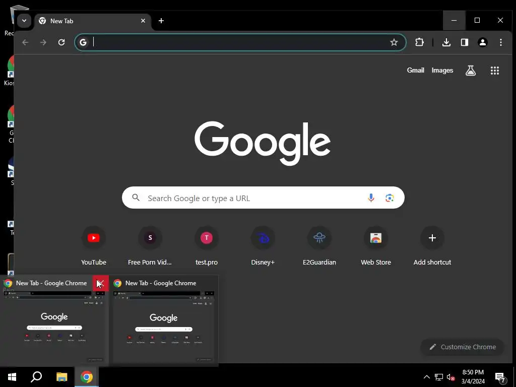Viewport: 516px width, 387px height.
Task: Switch to the second New Tab preview
Action: click(164, 320)
